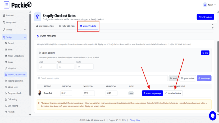Switch to the Flat / Table Rates tab

67,26
